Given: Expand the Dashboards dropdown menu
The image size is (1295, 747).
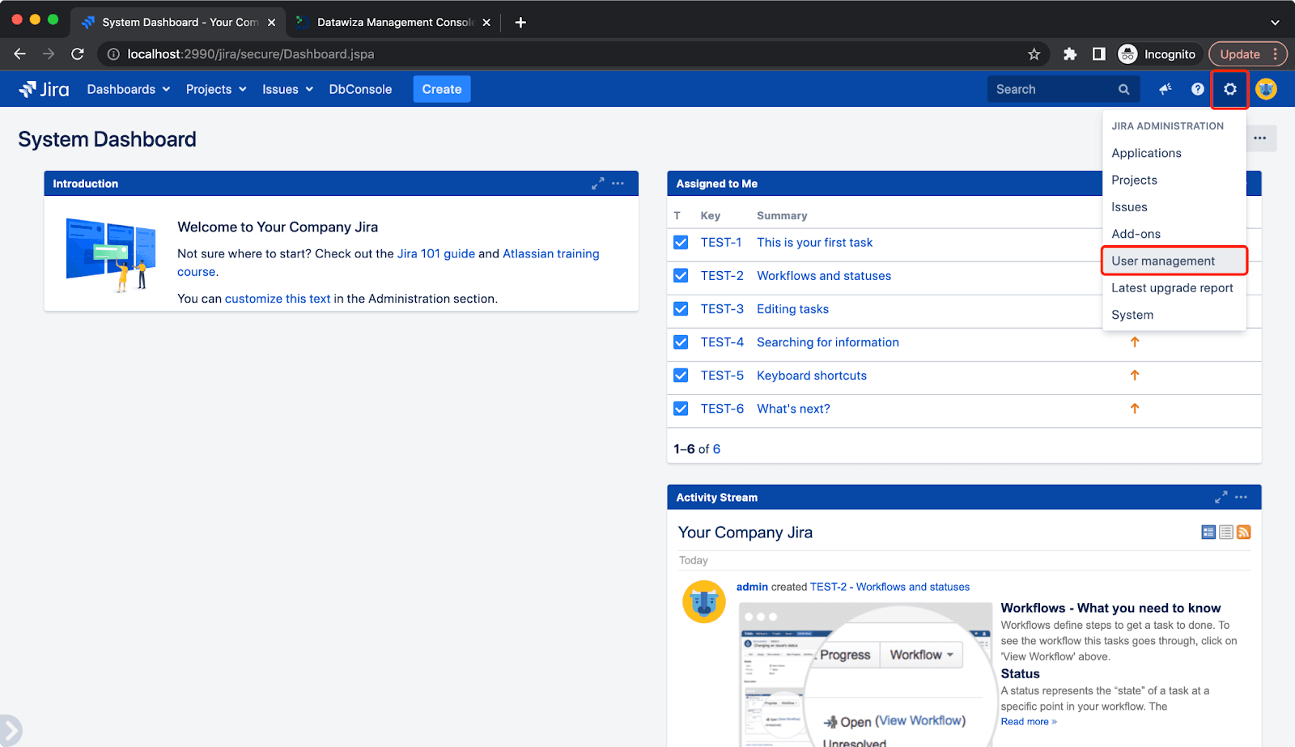Looking at the screenshot, I should coord(129,89).
